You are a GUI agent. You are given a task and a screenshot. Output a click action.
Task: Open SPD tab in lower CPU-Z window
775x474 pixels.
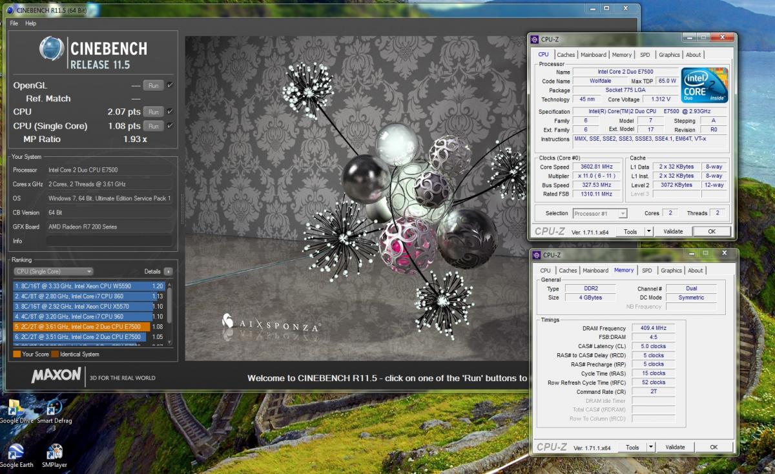(646, 271)
